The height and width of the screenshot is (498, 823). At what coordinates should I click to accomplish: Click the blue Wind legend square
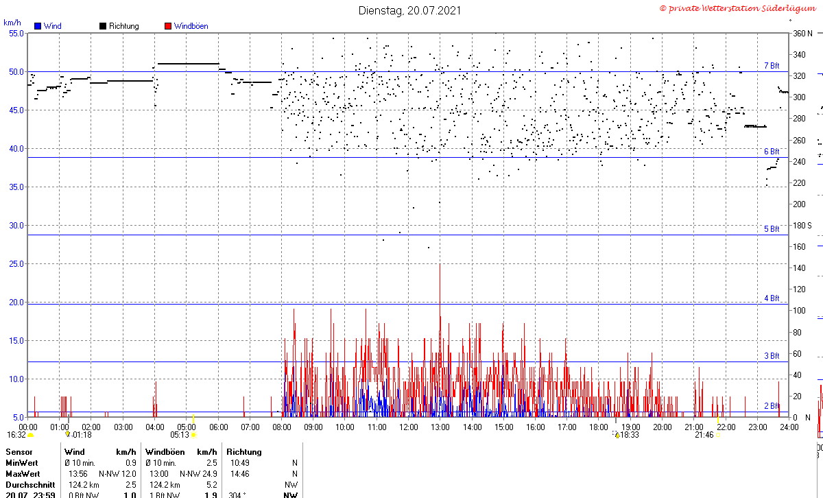coord(37,26)
